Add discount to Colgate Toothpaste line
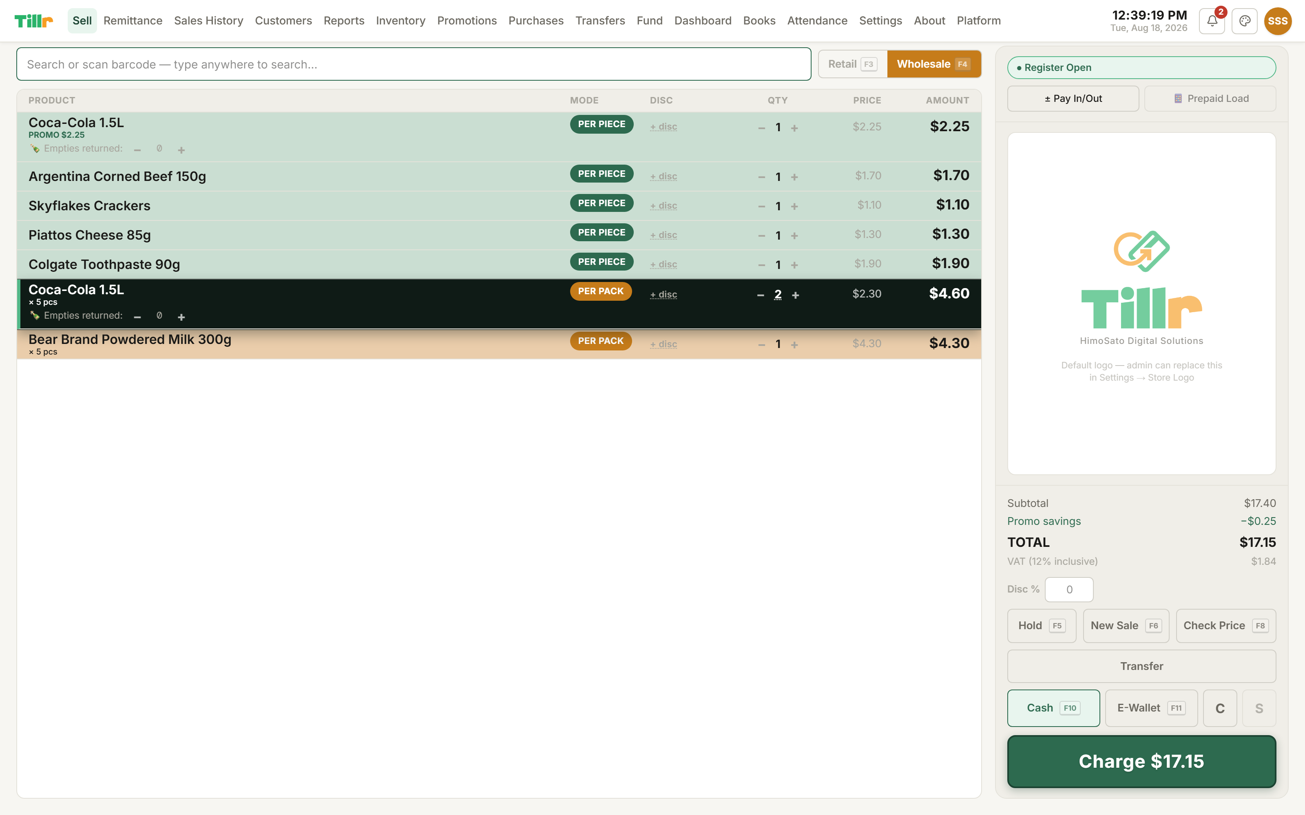 (663, 264)
